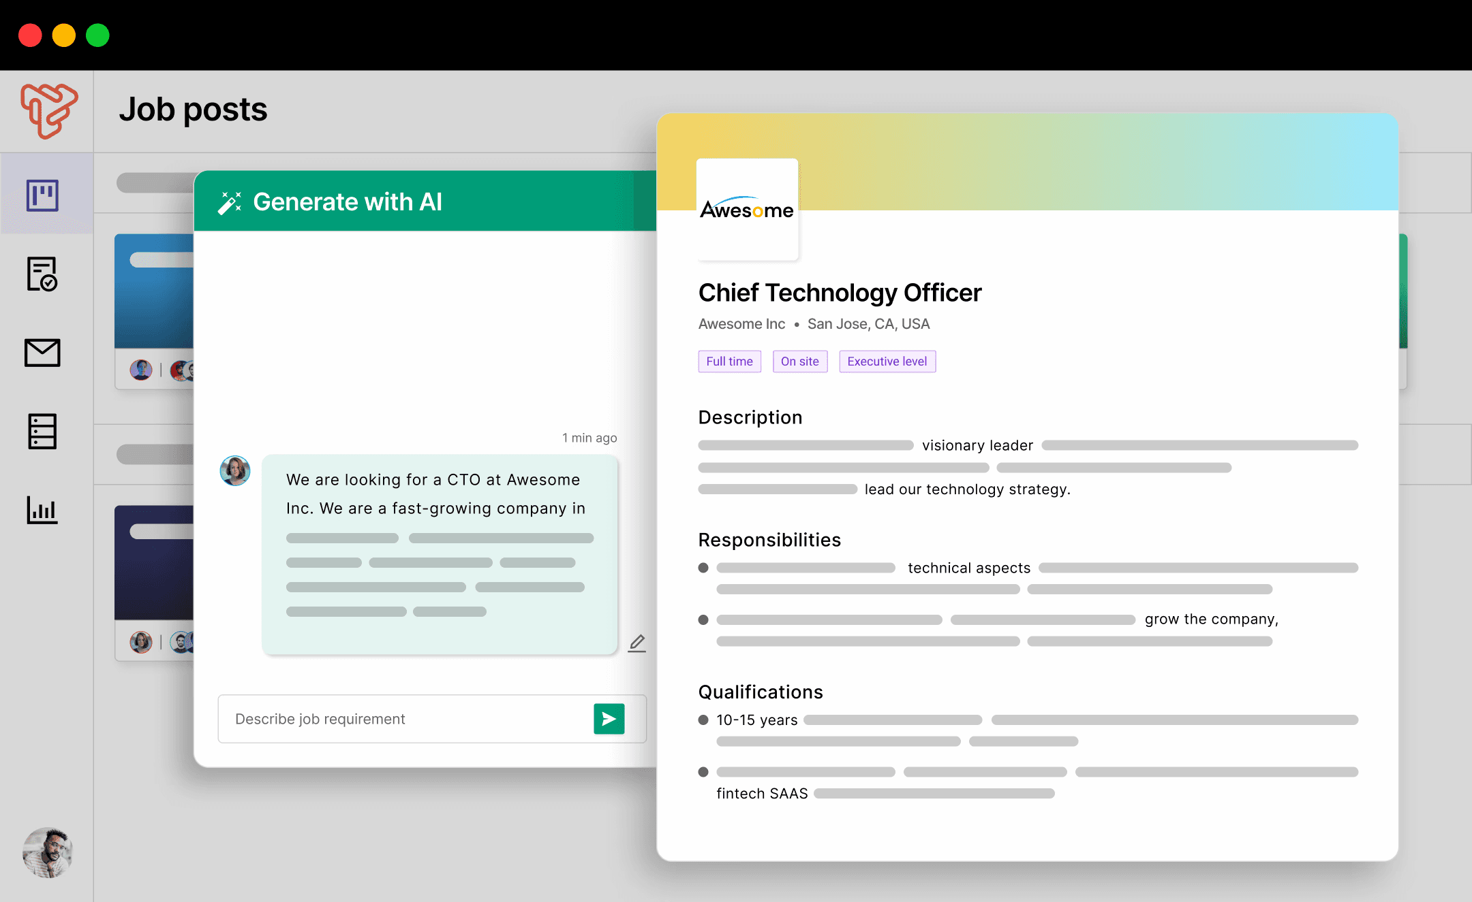Click the database/table view icon
Viewport: 1472px width, 902px height.
(x=42, y=432)
